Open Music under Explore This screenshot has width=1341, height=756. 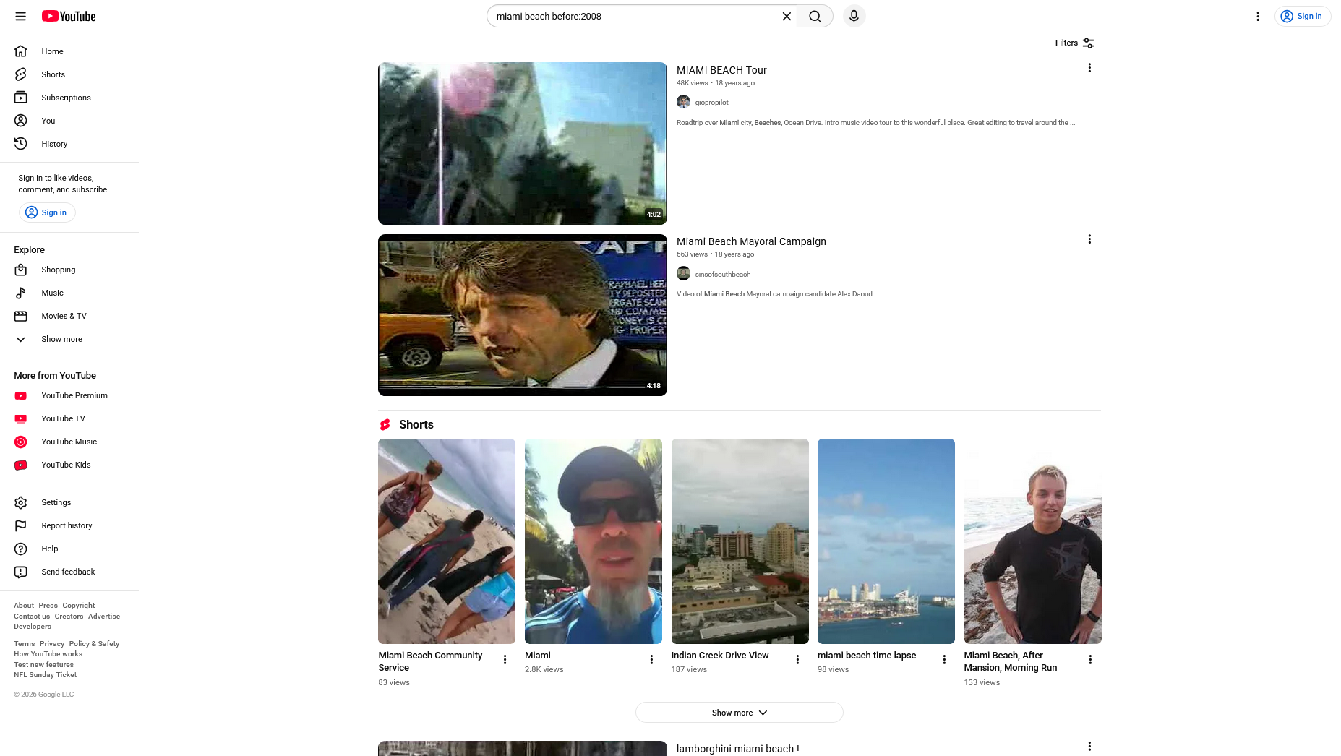(x=69, y=293)
